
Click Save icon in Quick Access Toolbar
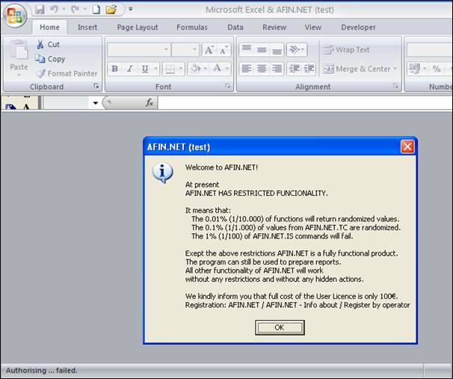[40, 10]
